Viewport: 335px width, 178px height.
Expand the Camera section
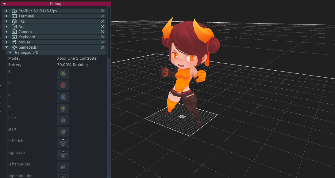tap(6, 32)
